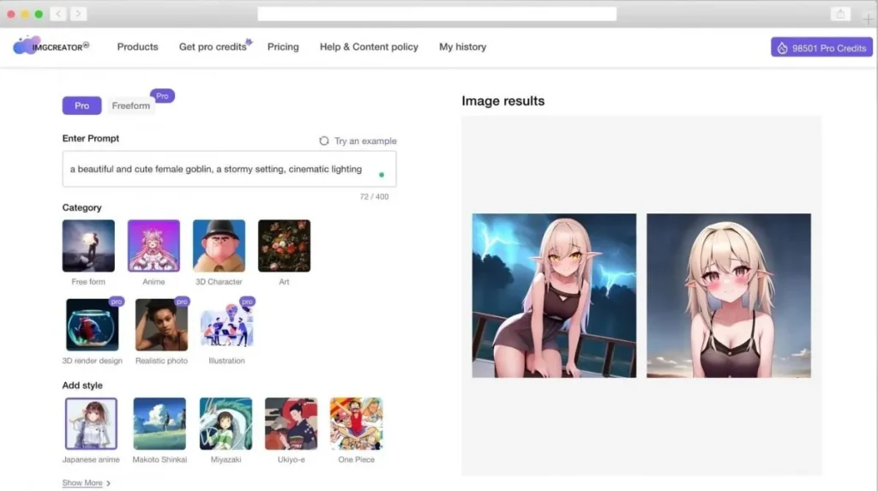
Task: Choose the Art category icon
Action: tap(284, 246)
